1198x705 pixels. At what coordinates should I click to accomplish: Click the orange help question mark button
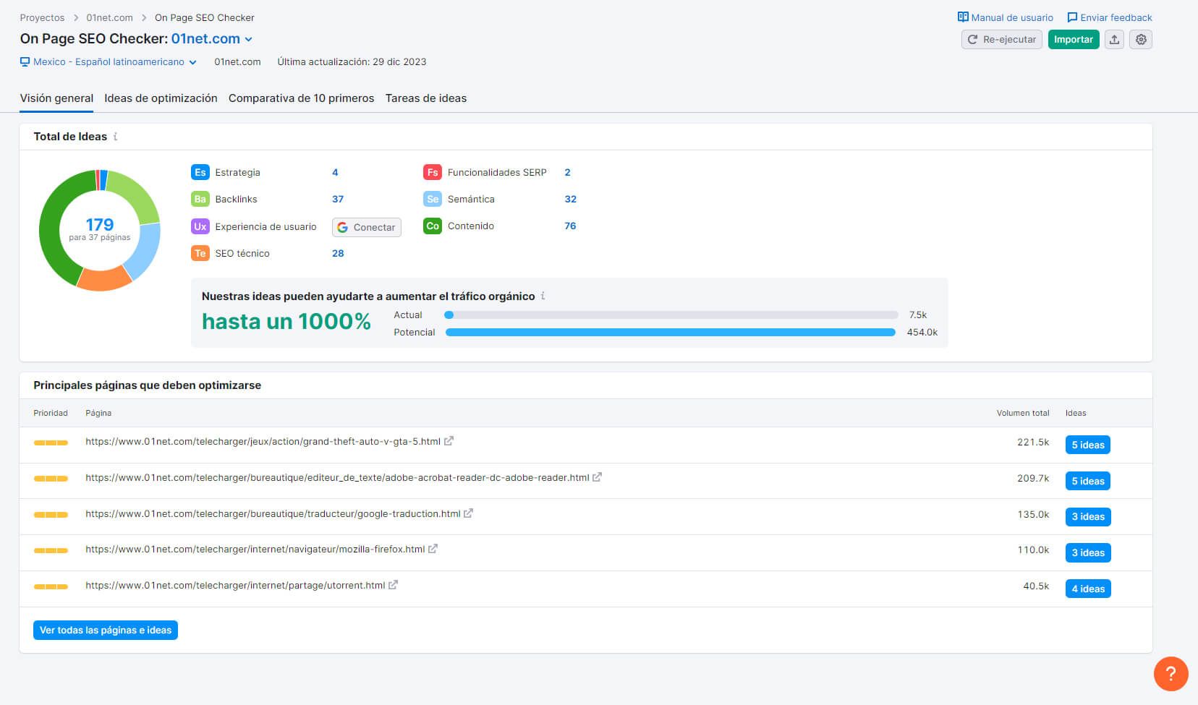(1171, 673)
